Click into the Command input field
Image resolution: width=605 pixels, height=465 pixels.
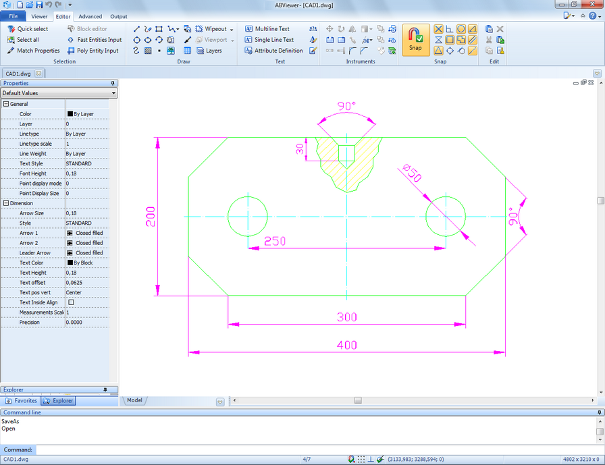(x=319, y=449)
